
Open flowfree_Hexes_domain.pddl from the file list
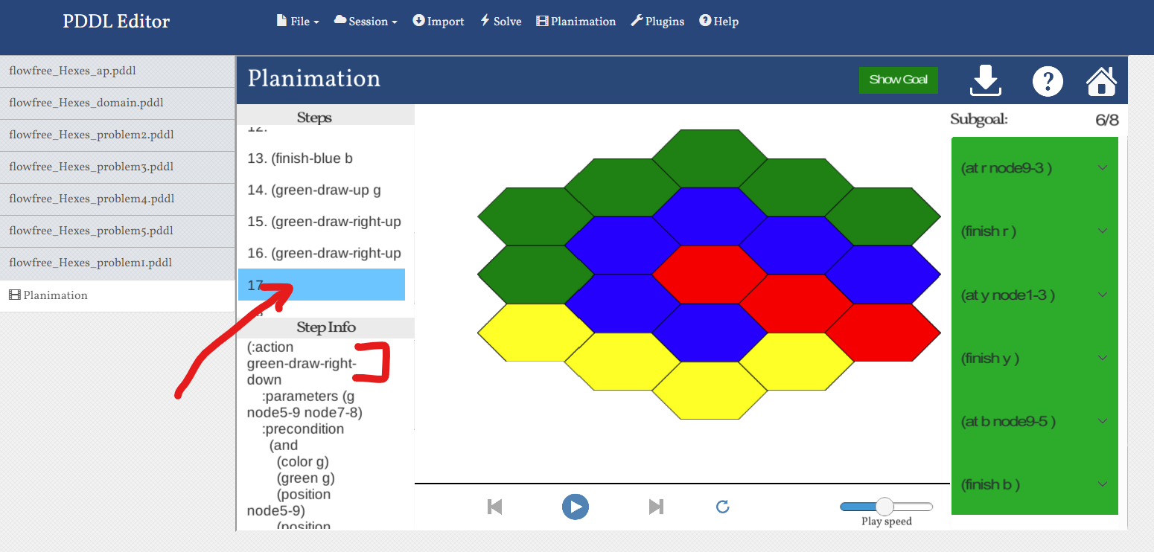point(88,103)
